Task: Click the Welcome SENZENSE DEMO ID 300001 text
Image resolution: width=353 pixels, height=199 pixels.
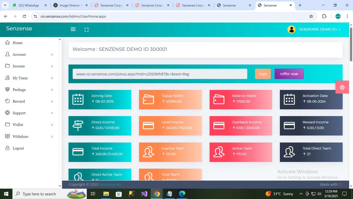Action: coord(120,49)
